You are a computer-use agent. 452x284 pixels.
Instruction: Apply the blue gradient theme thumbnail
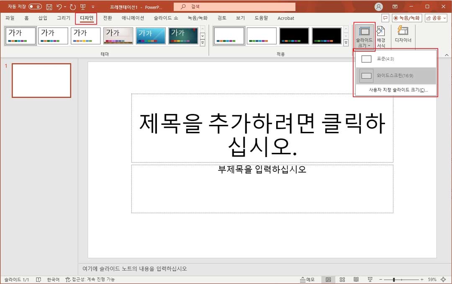click(x=151, y=36)
